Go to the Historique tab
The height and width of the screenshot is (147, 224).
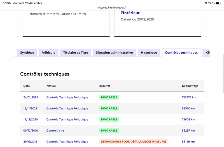click(149, 53)
